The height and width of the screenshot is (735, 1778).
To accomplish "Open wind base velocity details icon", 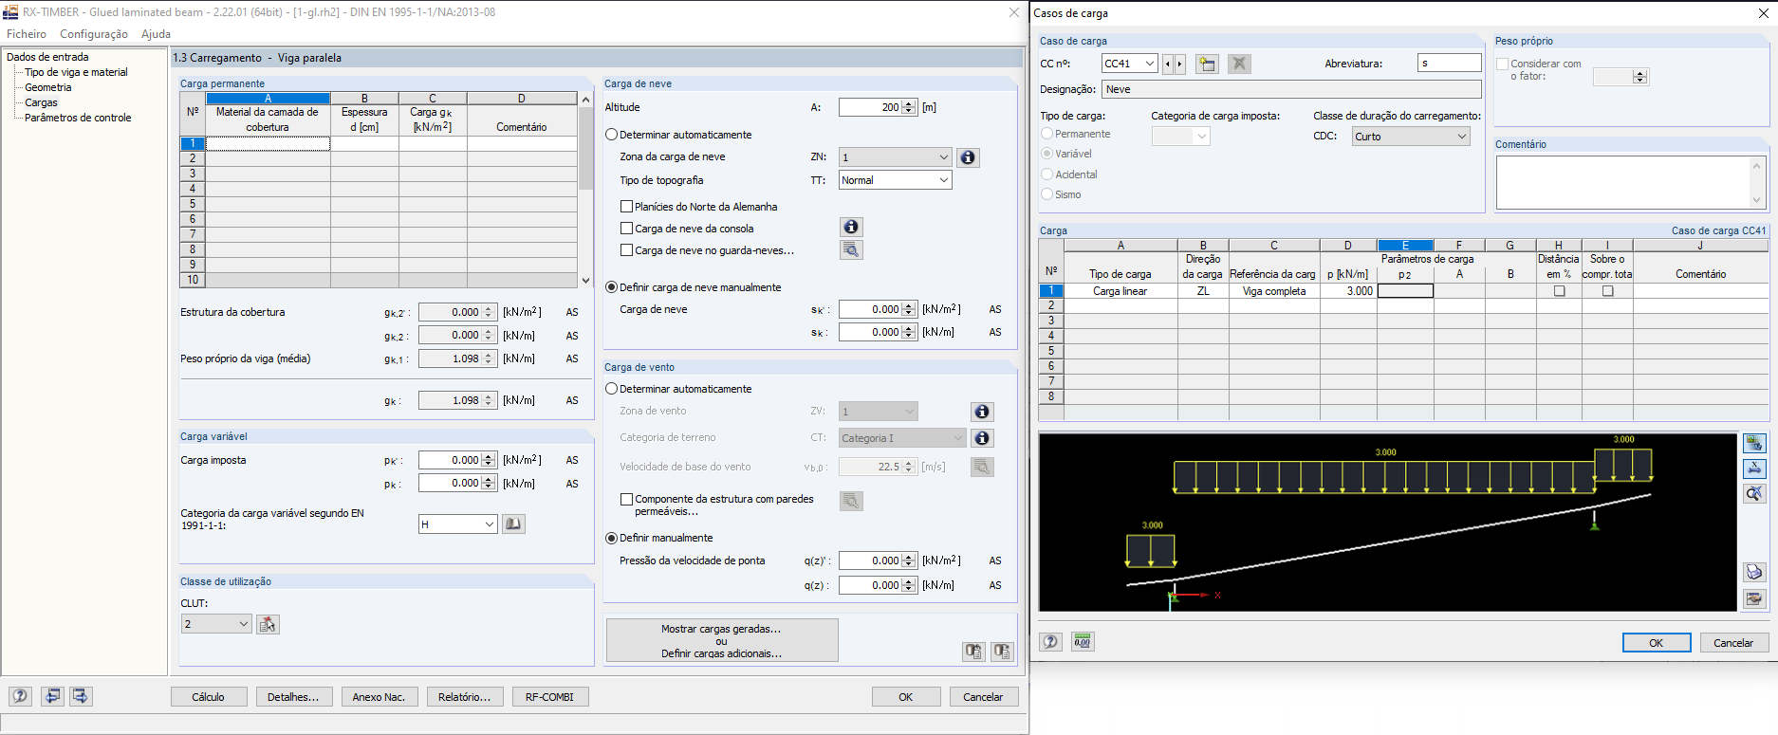I will tap(982, 467).
